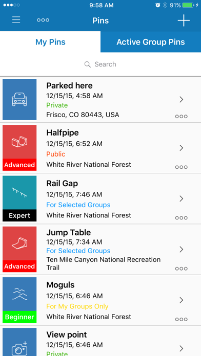Open details chevron for Rail Gap
The width and height of the screenshot is (201, 356).
point(182,198)
